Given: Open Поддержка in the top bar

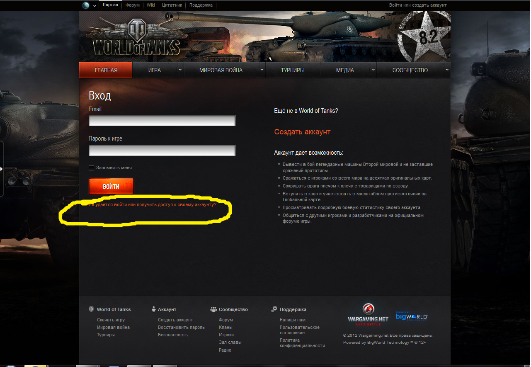Looking at the screenshot, I should [x=201, y=5].
